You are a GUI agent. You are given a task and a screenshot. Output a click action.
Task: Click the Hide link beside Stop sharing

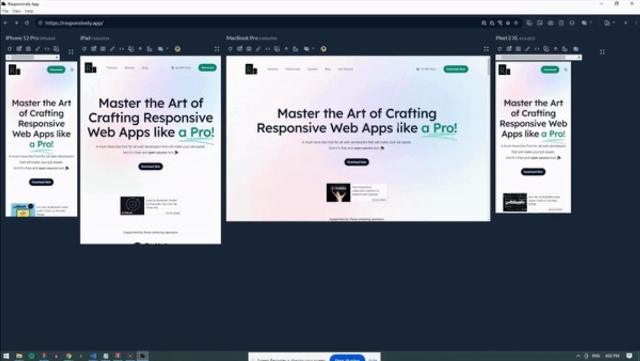[x=373, y=359]
